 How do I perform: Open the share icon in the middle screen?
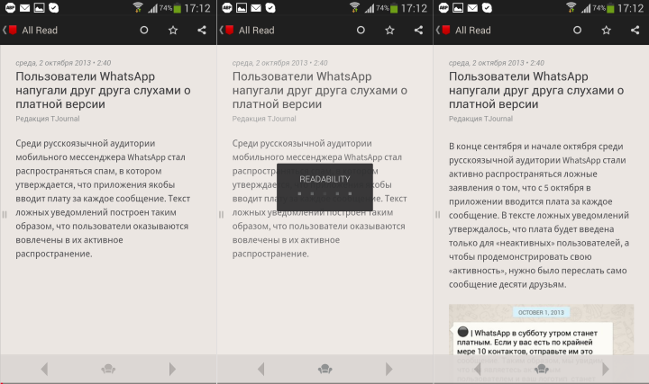(418, 31)
